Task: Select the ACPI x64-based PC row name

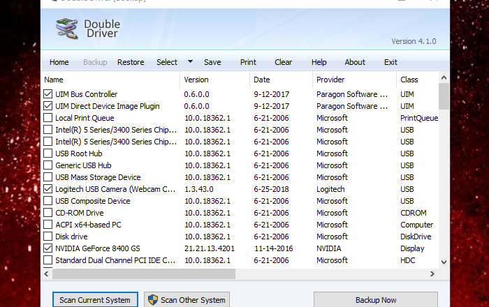Action: click(x=88, y=224)
